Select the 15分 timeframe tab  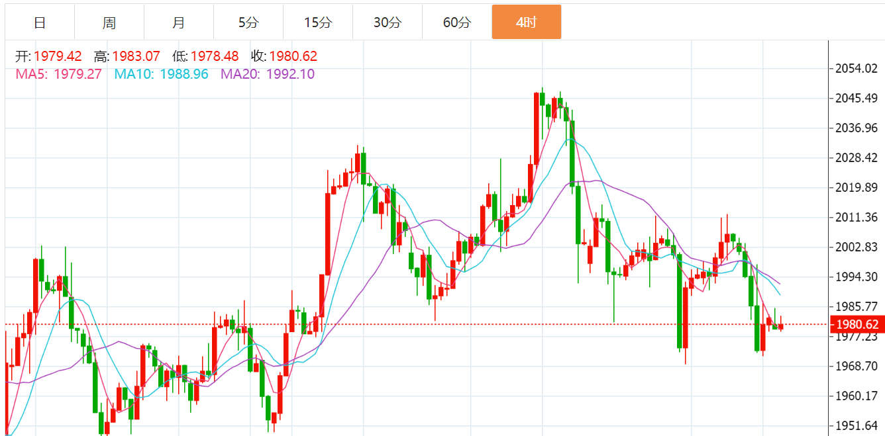point(318,22)
